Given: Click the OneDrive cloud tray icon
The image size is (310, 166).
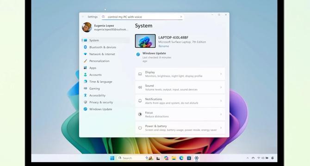Looking at the screenshot, I should pyautogui.click(x=253, y=158).
